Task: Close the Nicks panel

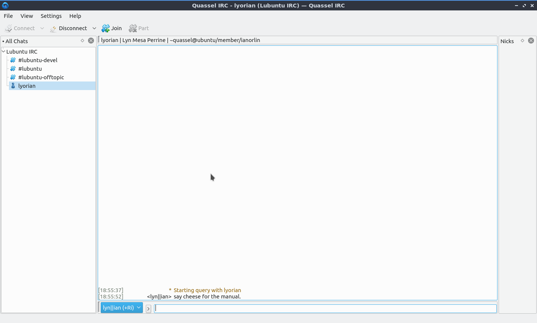Action: [531, 41]
